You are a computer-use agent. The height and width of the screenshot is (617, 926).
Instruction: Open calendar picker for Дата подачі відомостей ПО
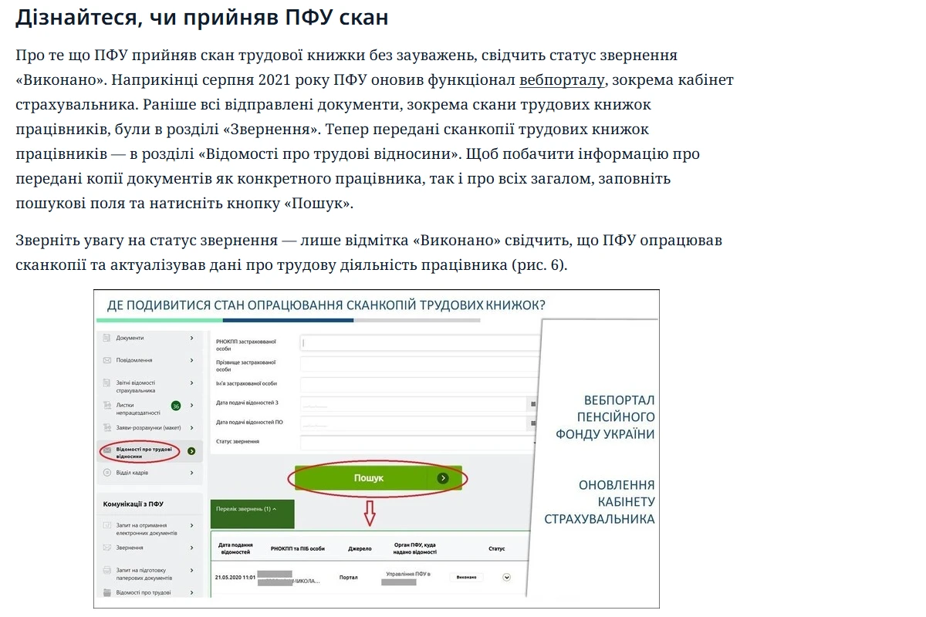[532, 423]
